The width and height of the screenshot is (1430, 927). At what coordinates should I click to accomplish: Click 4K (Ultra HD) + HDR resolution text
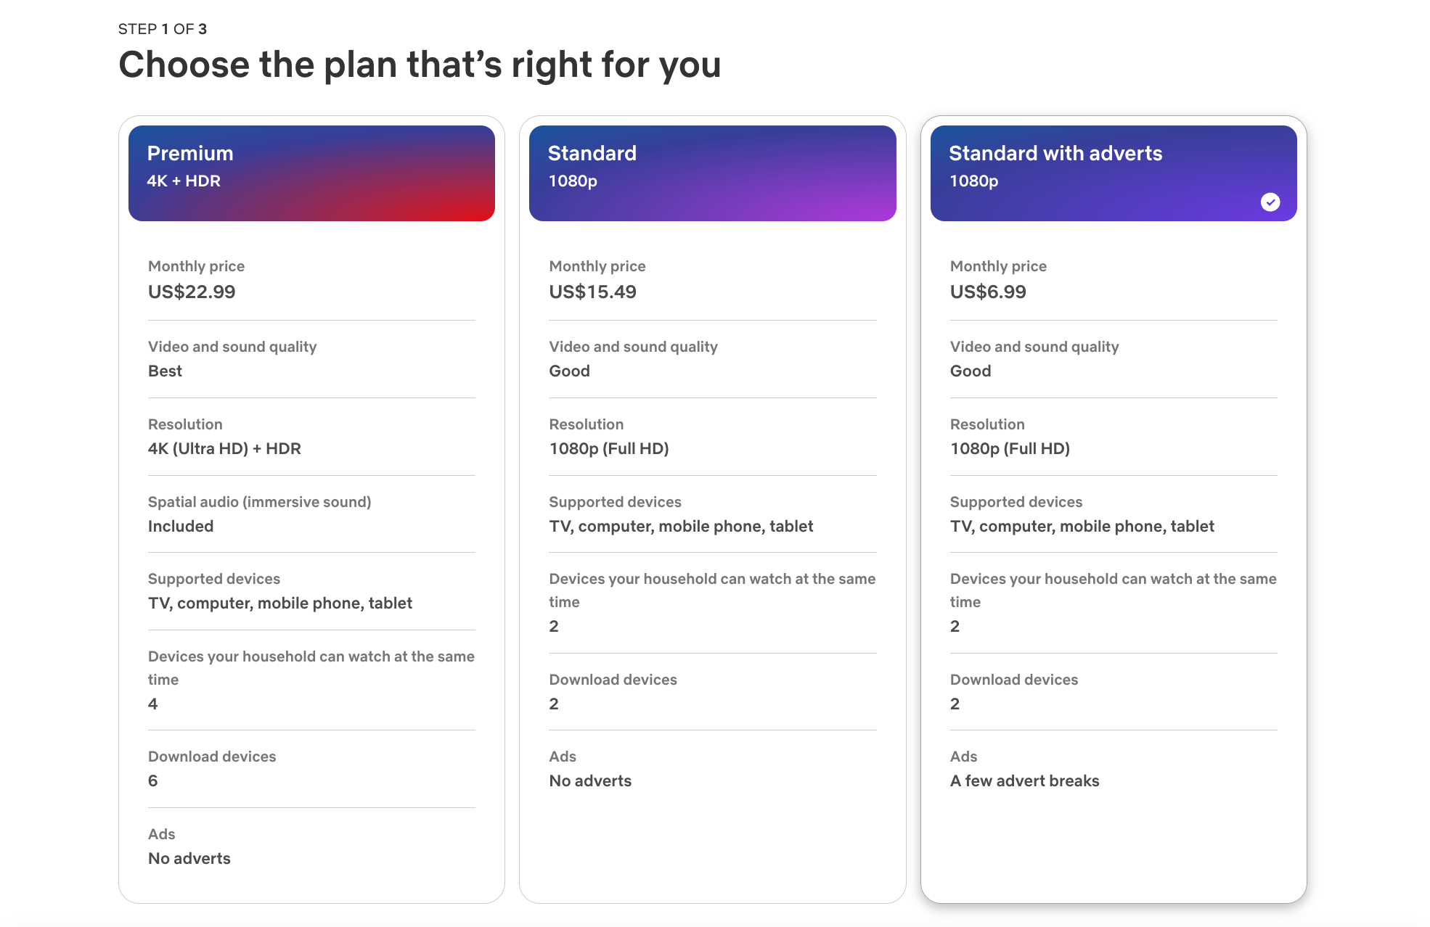click(224, 448)
